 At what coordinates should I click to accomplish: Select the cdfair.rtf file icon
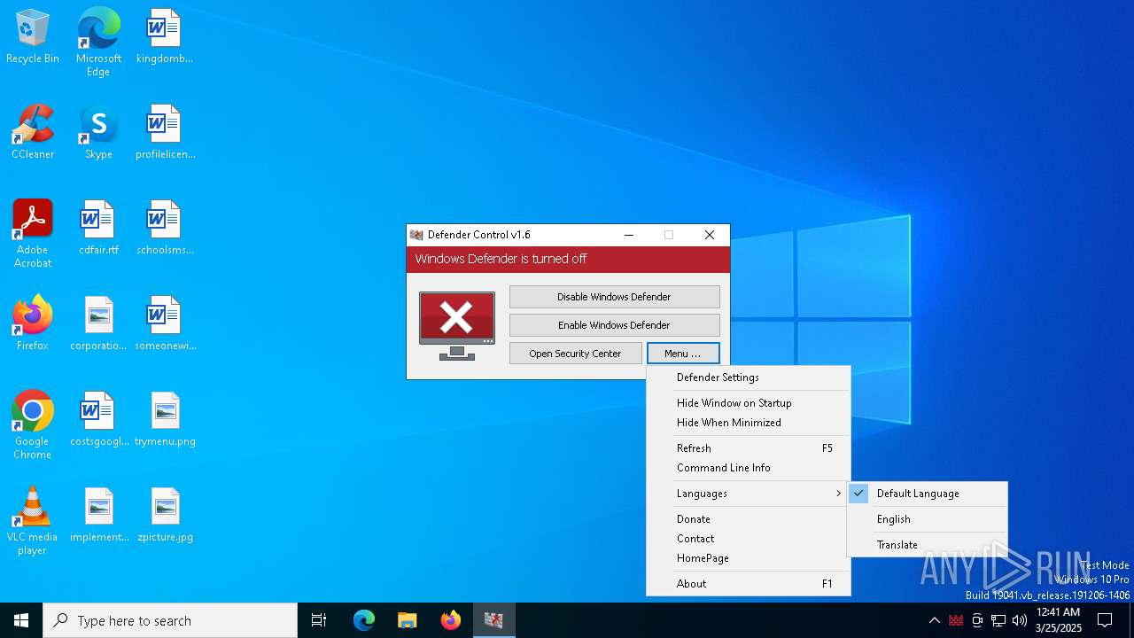tap(98, 228)
